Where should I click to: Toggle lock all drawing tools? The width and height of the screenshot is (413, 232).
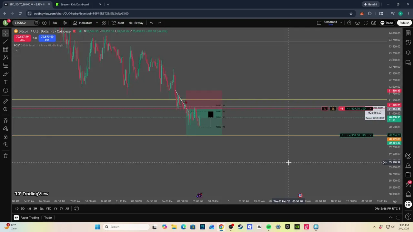[5, 137]
